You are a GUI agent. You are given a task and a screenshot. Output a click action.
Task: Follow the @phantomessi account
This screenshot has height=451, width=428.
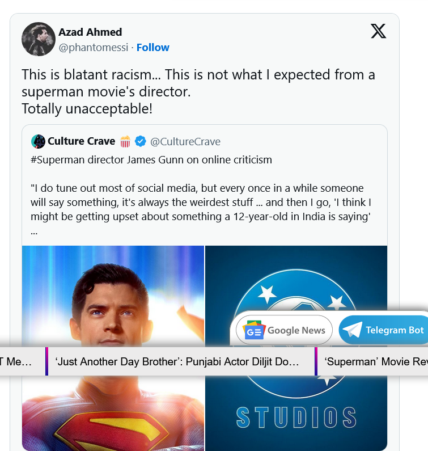coord(152,48)
